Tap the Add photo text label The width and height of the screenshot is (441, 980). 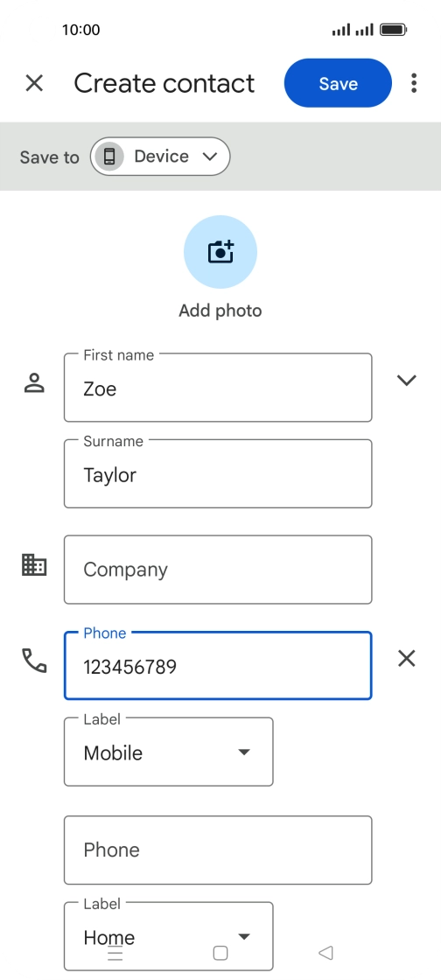pyautogui.click(x=220, y=311)
